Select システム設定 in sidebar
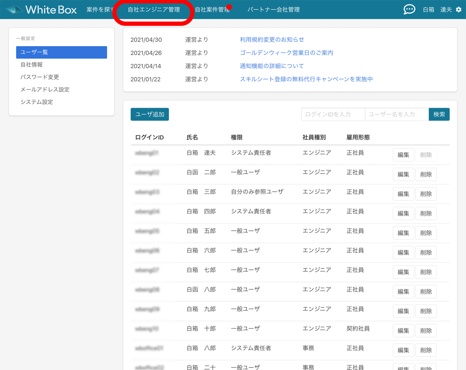The width and height of the screenshot is (466, 370). [37, 102]
